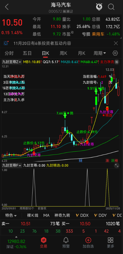The image size is (123, 254).
Task: Choose the 裸K线 indicator
Action: coord(33,215)
